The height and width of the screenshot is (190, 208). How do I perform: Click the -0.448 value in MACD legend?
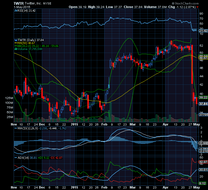click(52, 128)
